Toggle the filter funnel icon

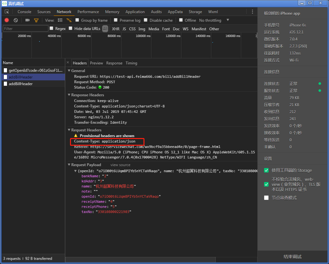pos(36,20)
